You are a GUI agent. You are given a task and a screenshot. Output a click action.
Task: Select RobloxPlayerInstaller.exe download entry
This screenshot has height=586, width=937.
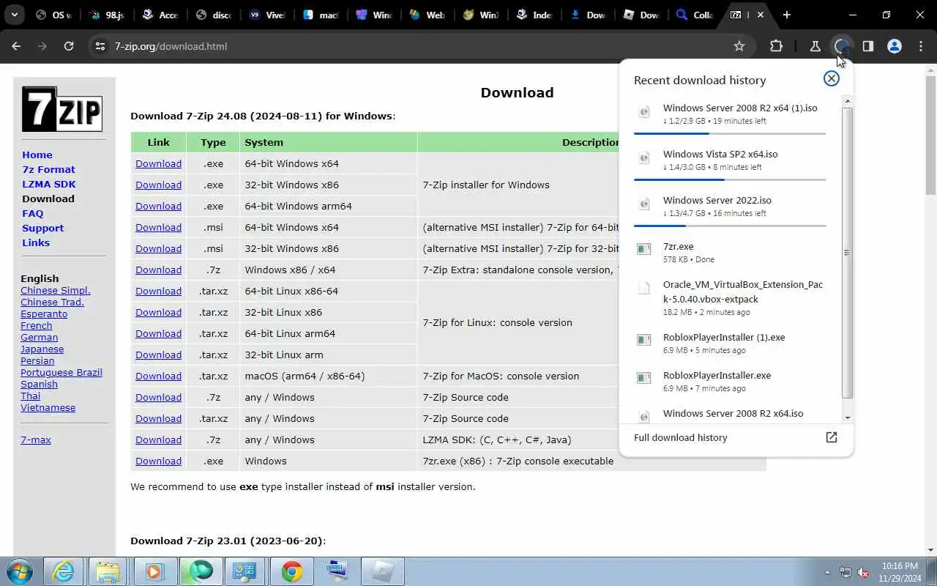coord(730,381)
